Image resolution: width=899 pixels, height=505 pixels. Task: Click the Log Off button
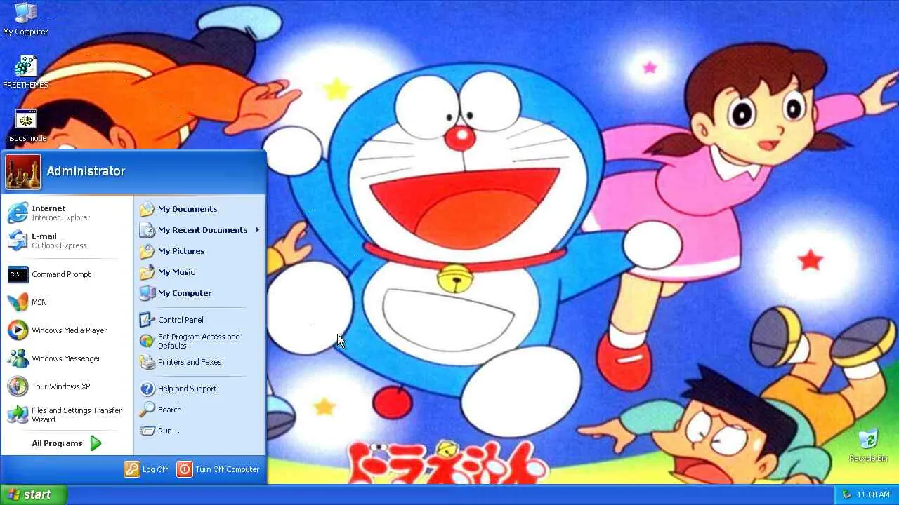(147, 469)
